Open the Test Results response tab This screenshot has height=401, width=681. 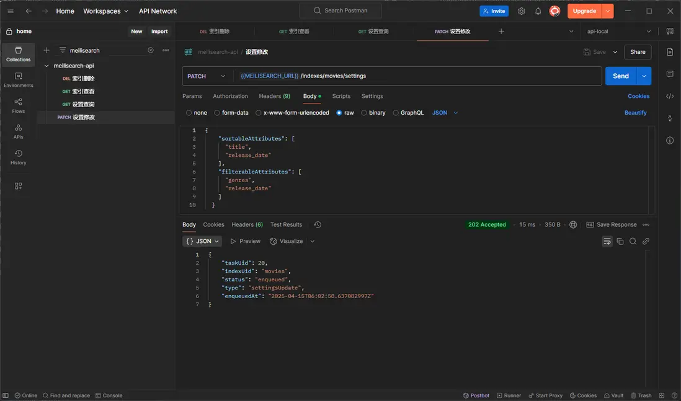pos(286,224)
